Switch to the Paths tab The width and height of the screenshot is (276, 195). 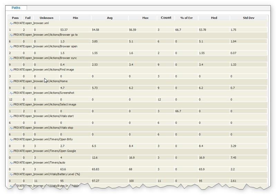coord(16,8)
